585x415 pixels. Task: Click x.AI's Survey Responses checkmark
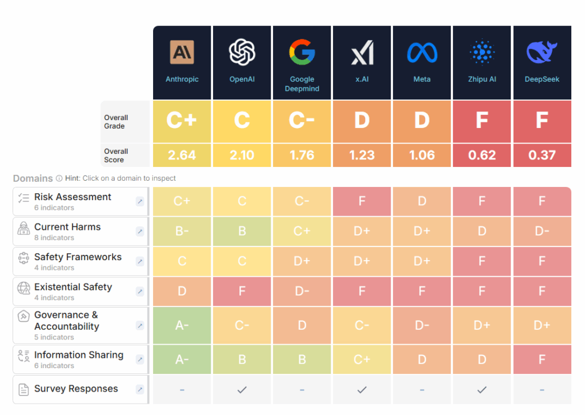click(362, 389)
